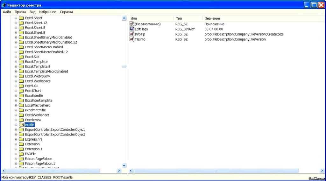Image resolution: width=326 pixels, height=181 pixels.
Task: Click the exefile open folder icon
Action: pos(21,125)
